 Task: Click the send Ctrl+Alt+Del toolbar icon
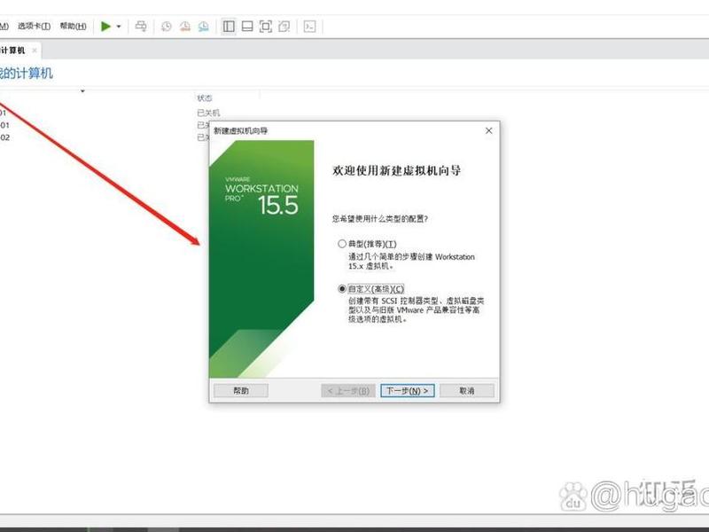(141, 27)
